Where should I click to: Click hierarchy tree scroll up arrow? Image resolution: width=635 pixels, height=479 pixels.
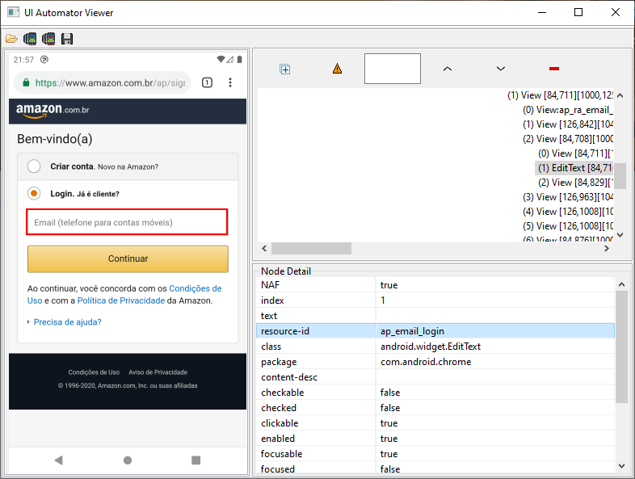coord(620,95)
